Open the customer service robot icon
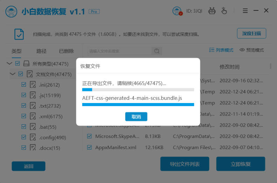Screen dimensions: 277x183 [212, 11]
